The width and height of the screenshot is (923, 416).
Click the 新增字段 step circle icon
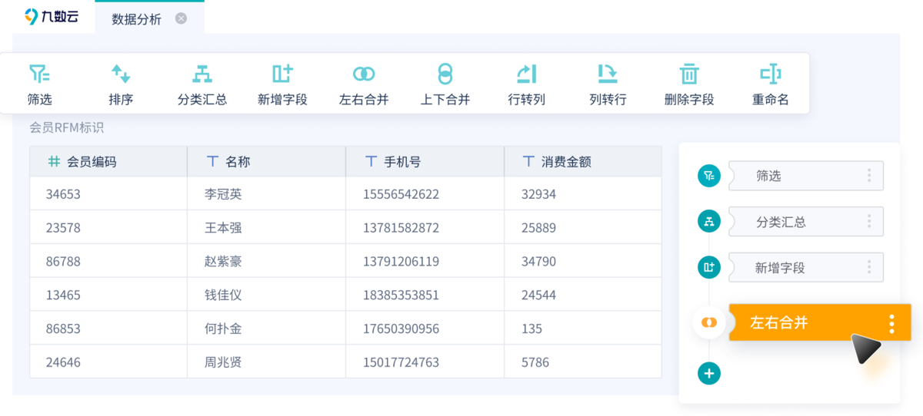pos(709,268)
